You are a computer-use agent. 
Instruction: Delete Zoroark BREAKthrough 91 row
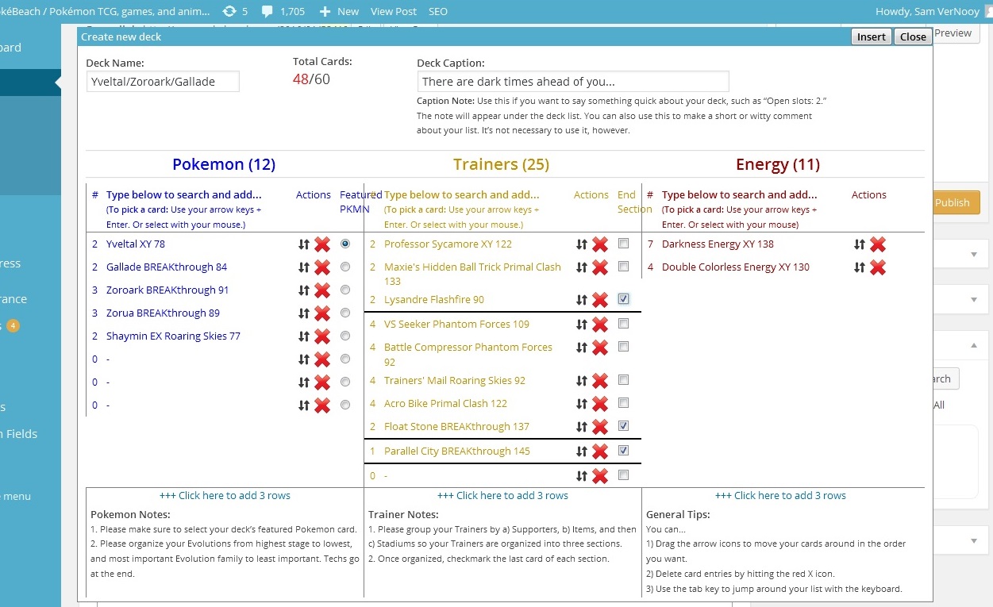321,290
